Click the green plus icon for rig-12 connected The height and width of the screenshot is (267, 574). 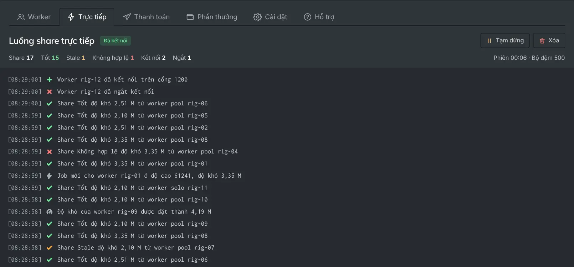pos(50,80)
